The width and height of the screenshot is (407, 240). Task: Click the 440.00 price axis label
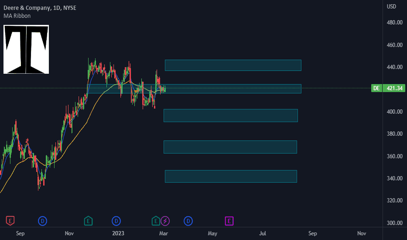(x=394, y=67)
